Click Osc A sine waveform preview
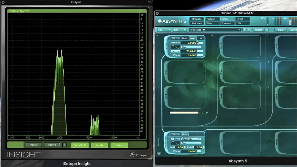This screenshot has height=167, width=297. click(x=175, y=47)
